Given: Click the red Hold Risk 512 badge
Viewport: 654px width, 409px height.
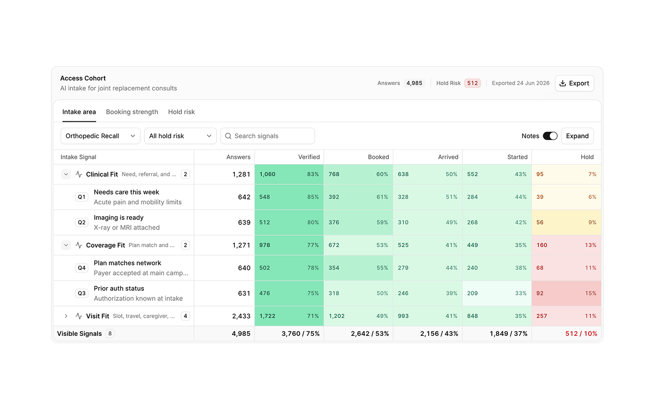Looking at the screenshot, I should click(x=472, y=83).
